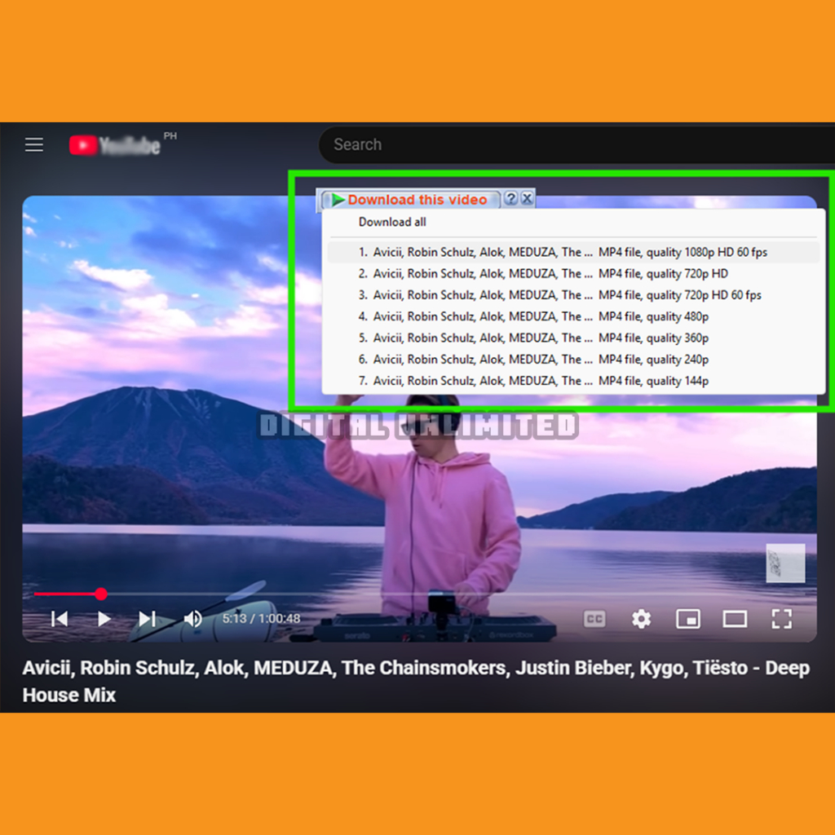
Task: Open the downloader help question icon
Action: tap(510, 198)
